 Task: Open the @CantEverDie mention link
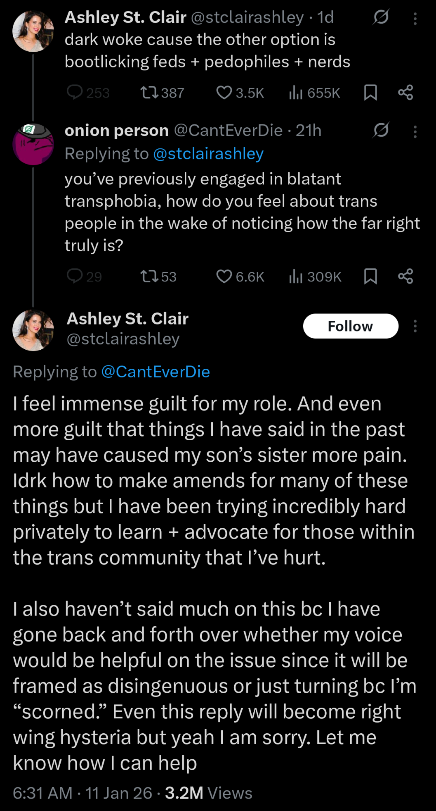tap(156, 372)
